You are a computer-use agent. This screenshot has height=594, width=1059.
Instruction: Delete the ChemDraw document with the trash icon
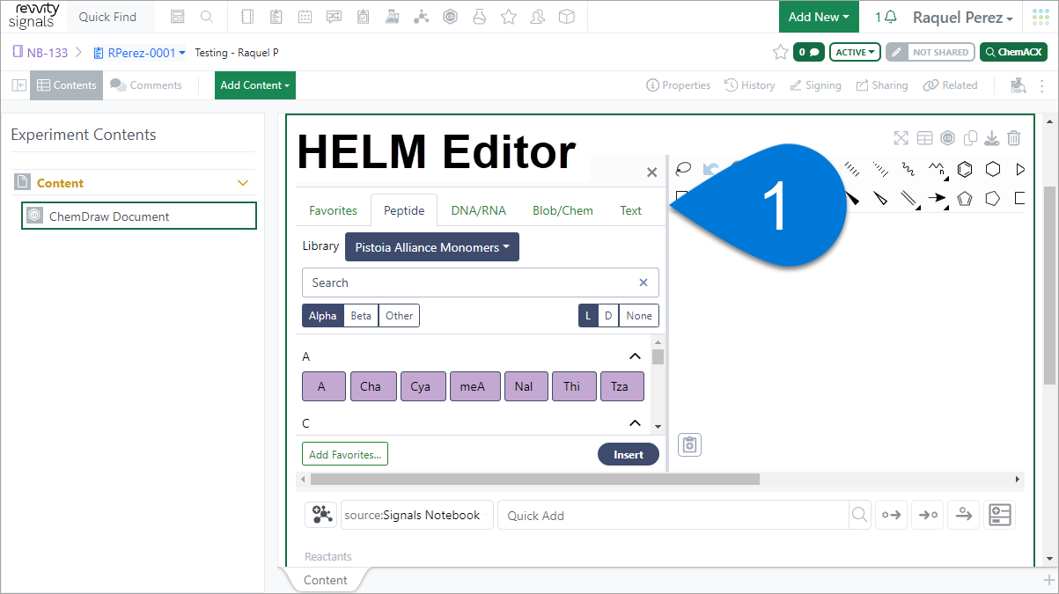1014,138
